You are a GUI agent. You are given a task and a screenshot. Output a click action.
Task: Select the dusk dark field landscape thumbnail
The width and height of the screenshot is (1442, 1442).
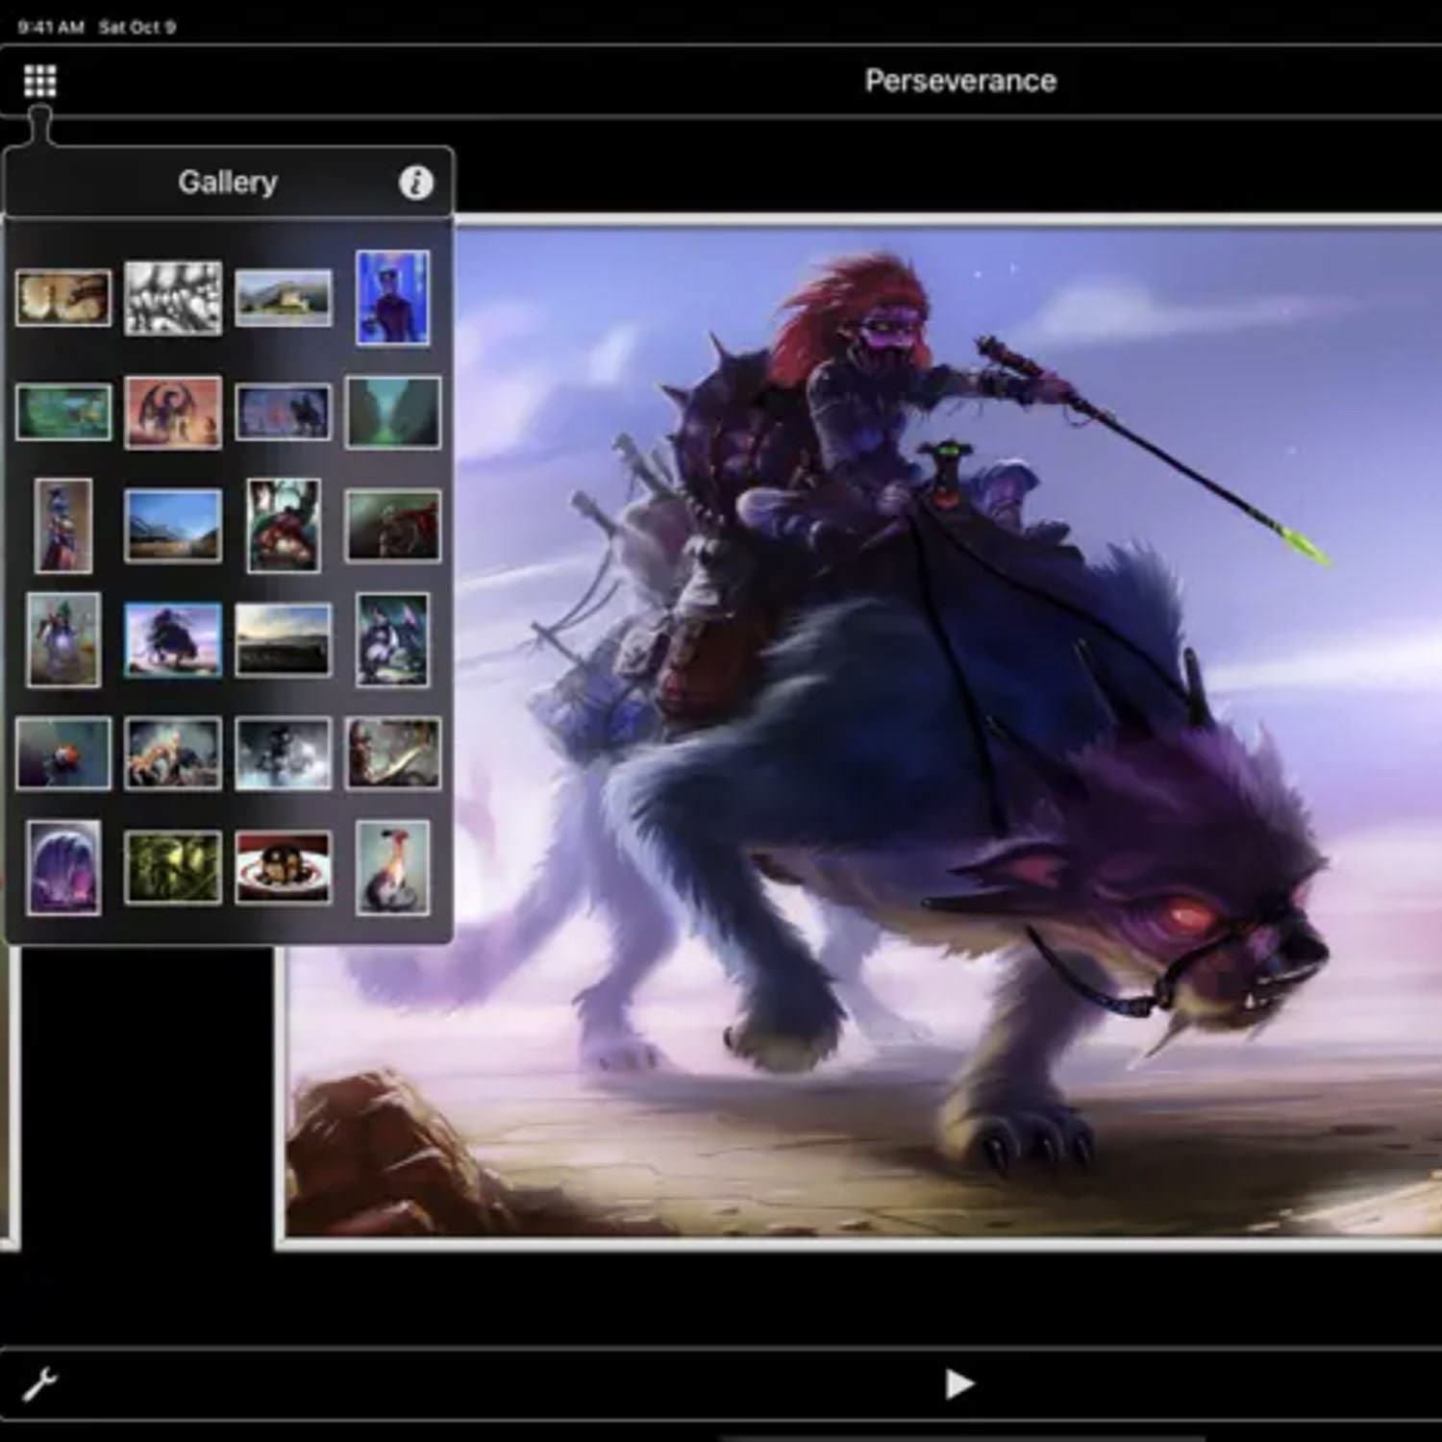tap(283, 640)
